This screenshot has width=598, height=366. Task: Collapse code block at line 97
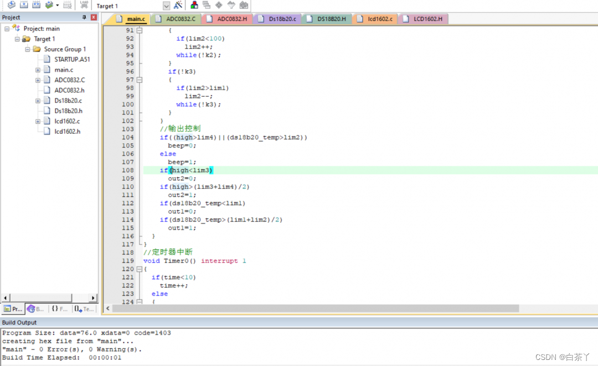pos(140,80)
